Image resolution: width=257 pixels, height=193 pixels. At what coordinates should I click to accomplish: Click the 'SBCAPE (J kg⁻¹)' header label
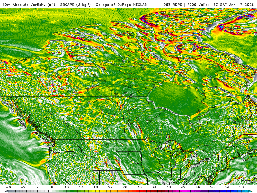pyautogui.click(x=75, y=5)
